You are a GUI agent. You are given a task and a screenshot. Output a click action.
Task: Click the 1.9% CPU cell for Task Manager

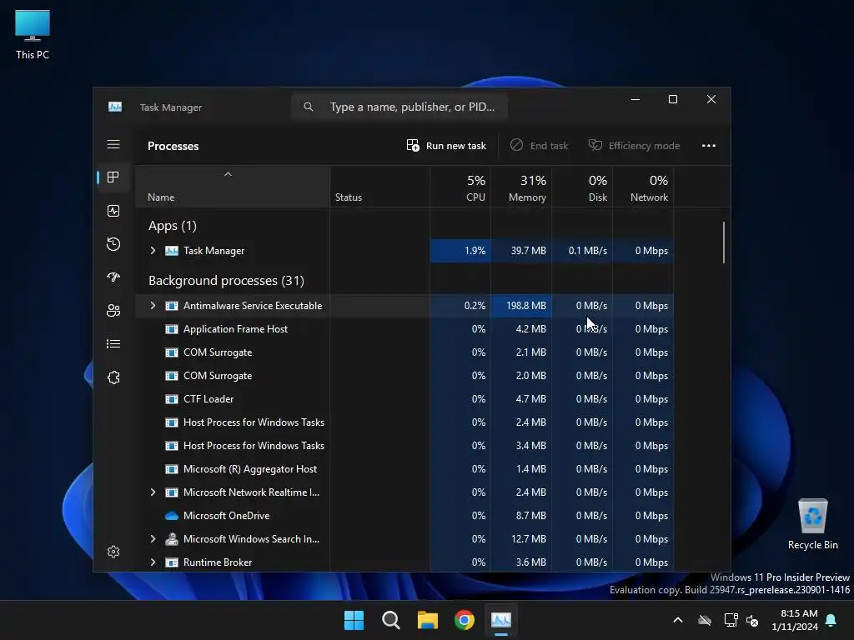tap(460, 250)
